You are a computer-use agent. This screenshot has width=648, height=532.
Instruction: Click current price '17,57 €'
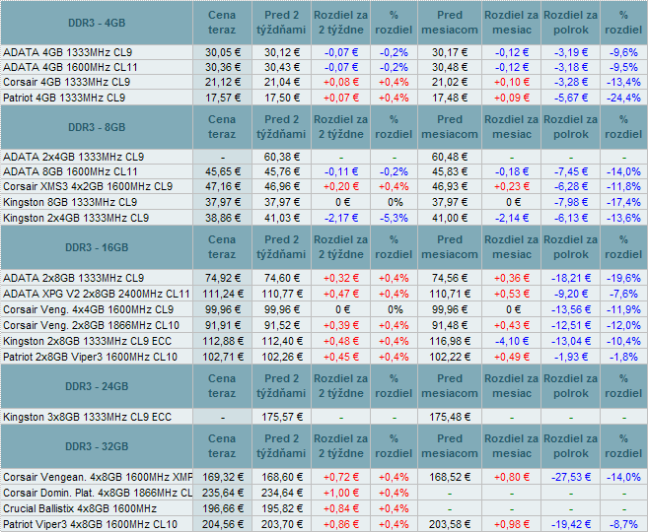[x=223, y=98]
